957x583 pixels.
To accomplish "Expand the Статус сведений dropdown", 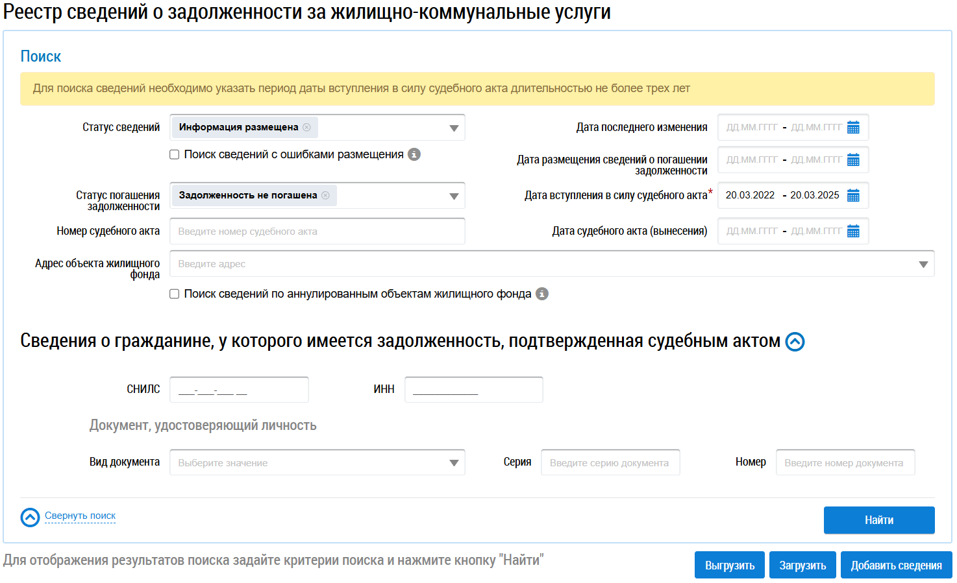I will 454,128.
